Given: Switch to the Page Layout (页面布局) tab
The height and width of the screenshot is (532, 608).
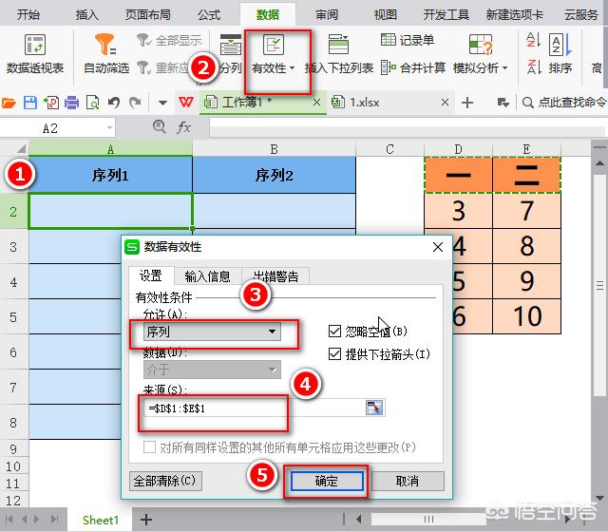Looking at the screenshot, I should (x=148, y=15).
